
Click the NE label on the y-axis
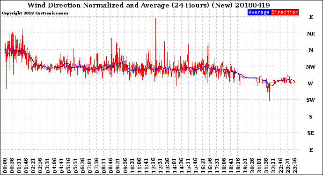point(311,34)
